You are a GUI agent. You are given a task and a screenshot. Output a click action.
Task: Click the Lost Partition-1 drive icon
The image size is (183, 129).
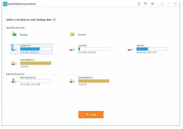click(14, 63)
